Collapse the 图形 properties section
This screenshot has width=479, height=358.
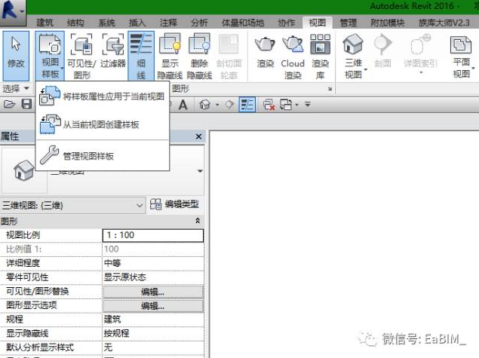point(198,221)
